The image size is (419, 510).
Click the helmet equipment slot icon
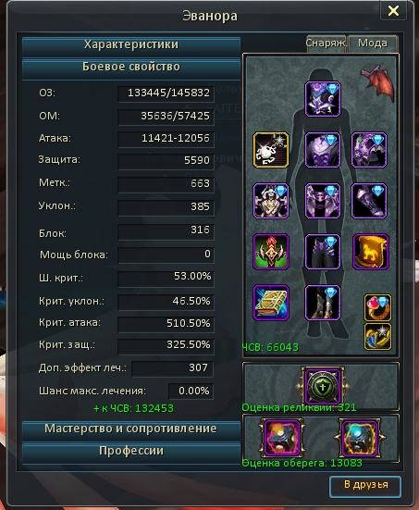point(323,99)
